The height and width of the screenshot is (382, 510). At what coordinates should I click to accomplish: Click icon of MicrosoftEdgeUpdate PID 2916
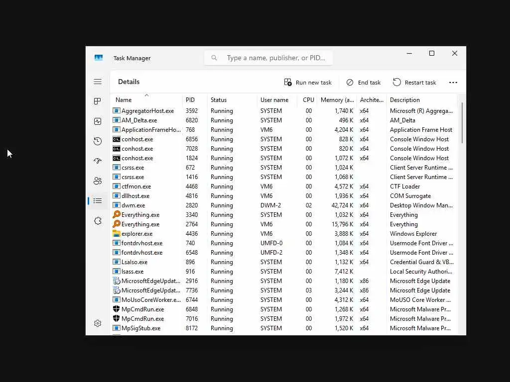117,281
